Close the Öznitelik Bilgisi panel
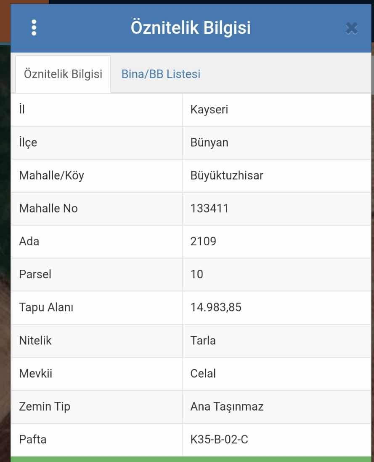 coord(351,28)
